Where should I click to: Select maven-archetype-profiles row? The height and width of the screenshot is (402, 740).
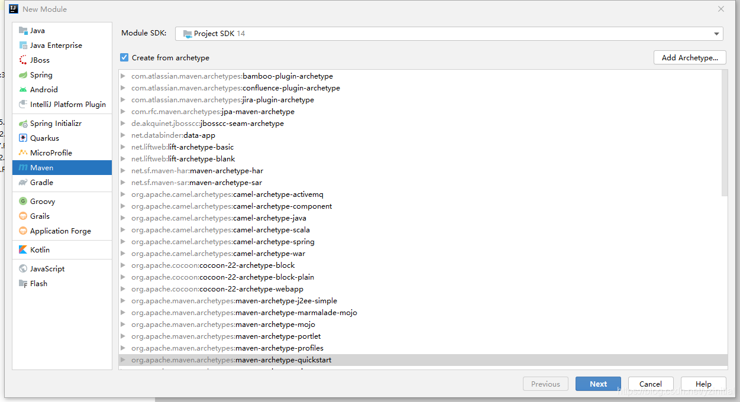420,348
